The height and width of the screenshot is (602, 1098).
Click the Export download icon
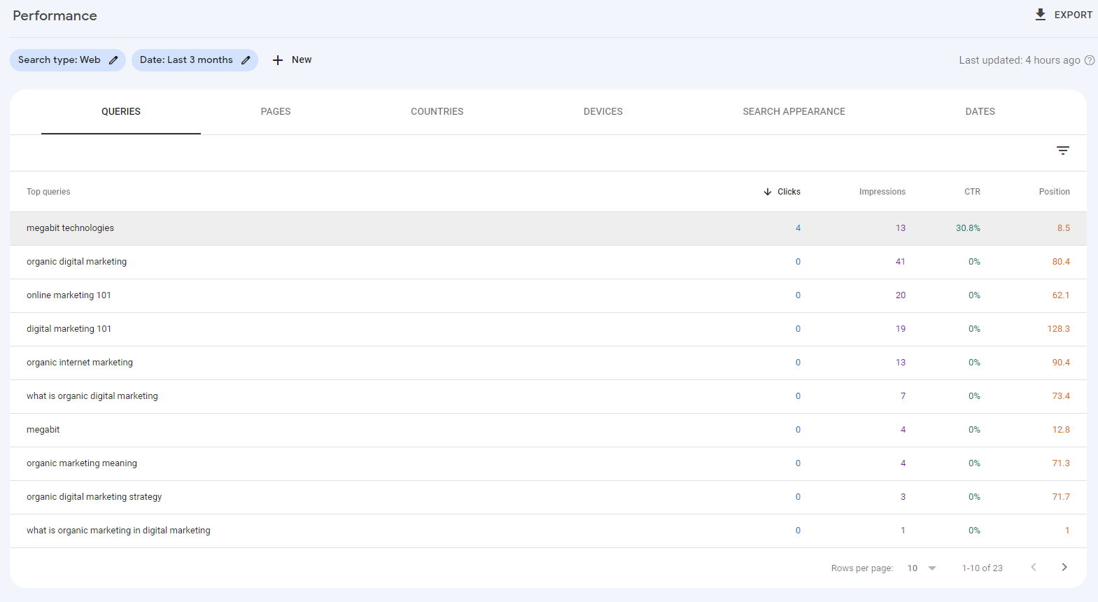tap(1040, 15)
